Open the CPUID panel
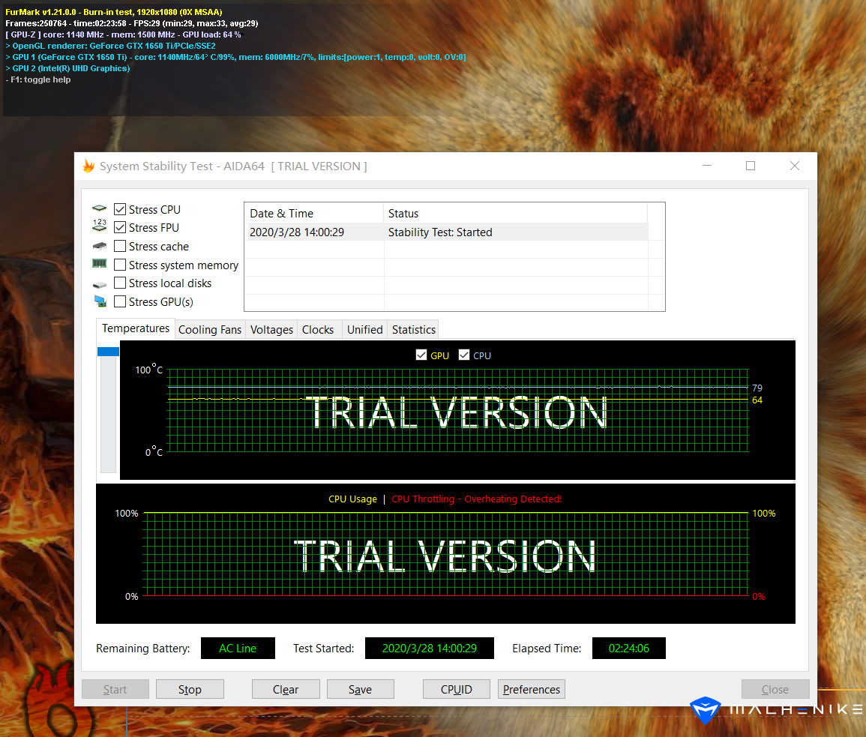This screenshot has width=866, height=737. point(456,689)
